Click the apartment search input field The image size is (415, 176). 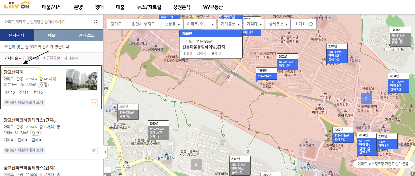tap(46, 21)
